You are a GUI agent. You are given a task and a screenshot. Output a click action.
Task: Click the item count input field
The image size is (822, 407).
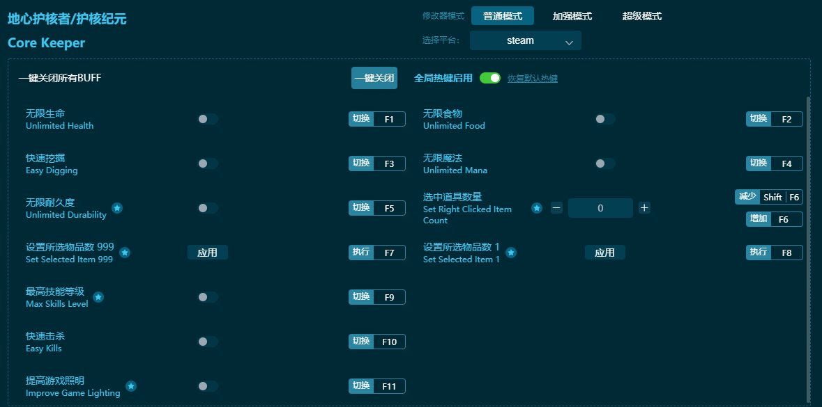(600, 208)
